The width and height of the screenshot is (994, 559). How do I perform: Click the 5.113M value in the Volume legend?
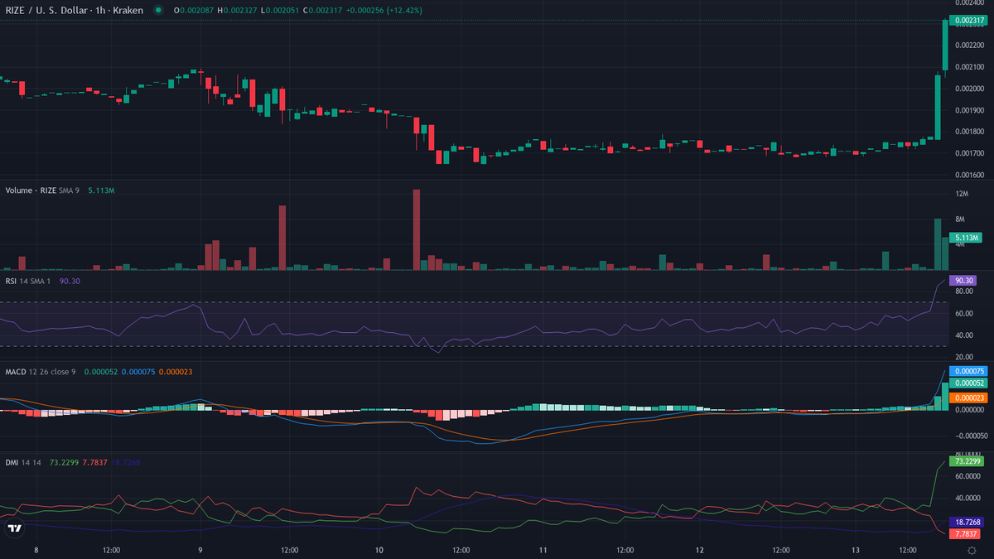click(101, 190)
